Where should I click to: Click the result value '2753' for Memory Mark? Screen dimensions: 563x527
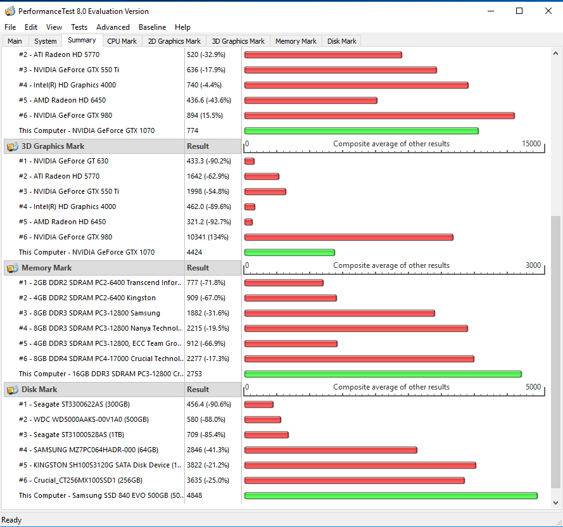pyautogui.click(x=194, y=374)
